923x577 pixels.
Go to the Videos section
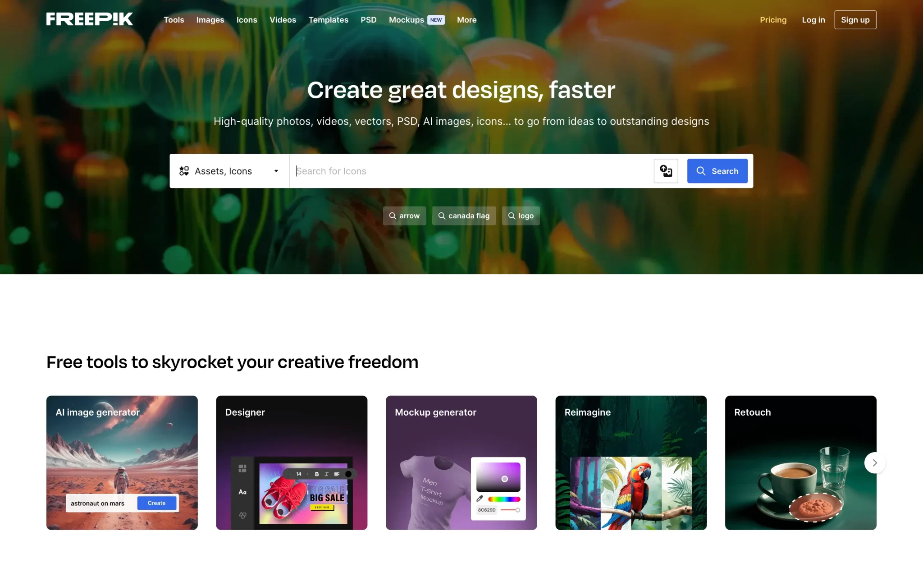click(283, 20)
